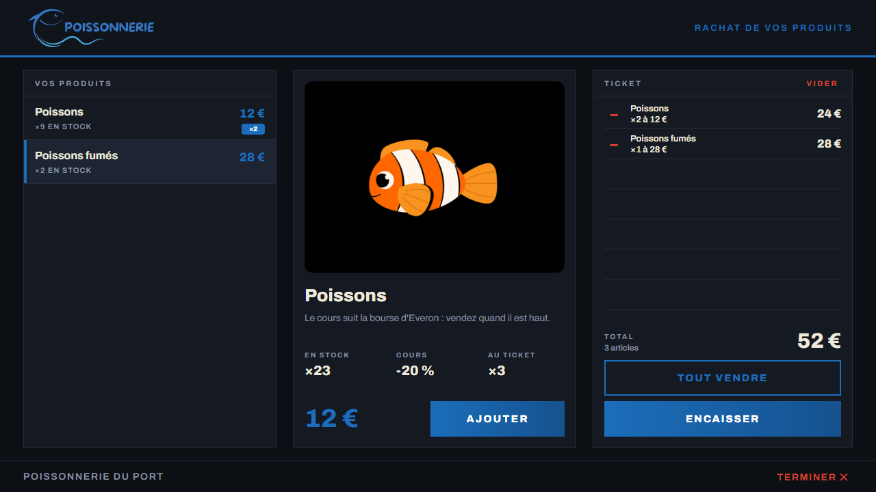Click the Poissons product title under the image
This screenshot has width=876, height=492.
346,295
